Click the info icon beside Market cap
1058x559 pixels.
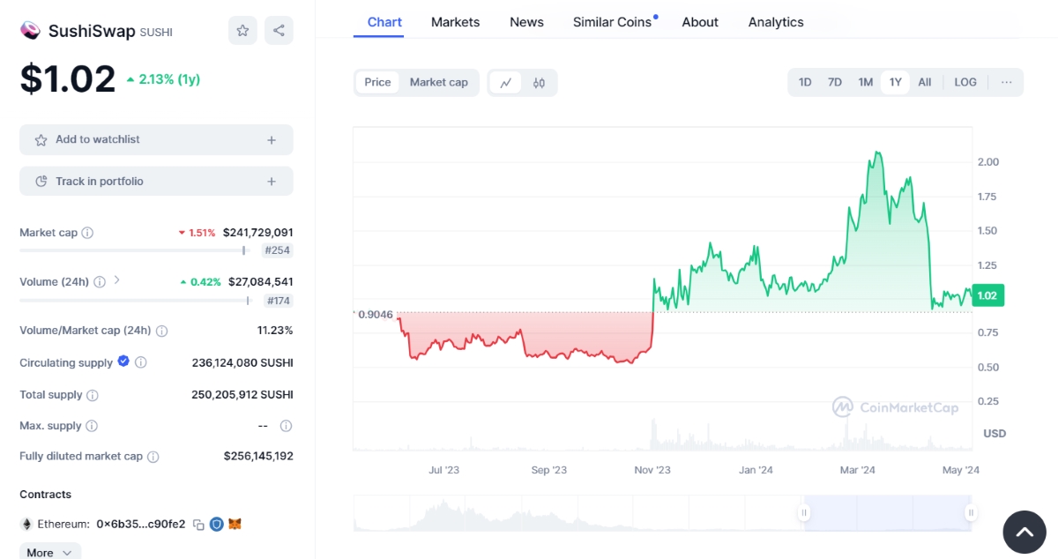[x=87, y=233]
